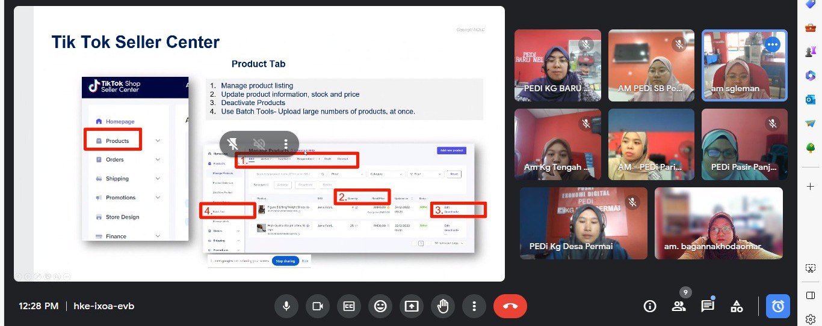Viewport: 822px width, 326px height.
Task: Click the Reset button in filters row
Action: coord(454,174)
